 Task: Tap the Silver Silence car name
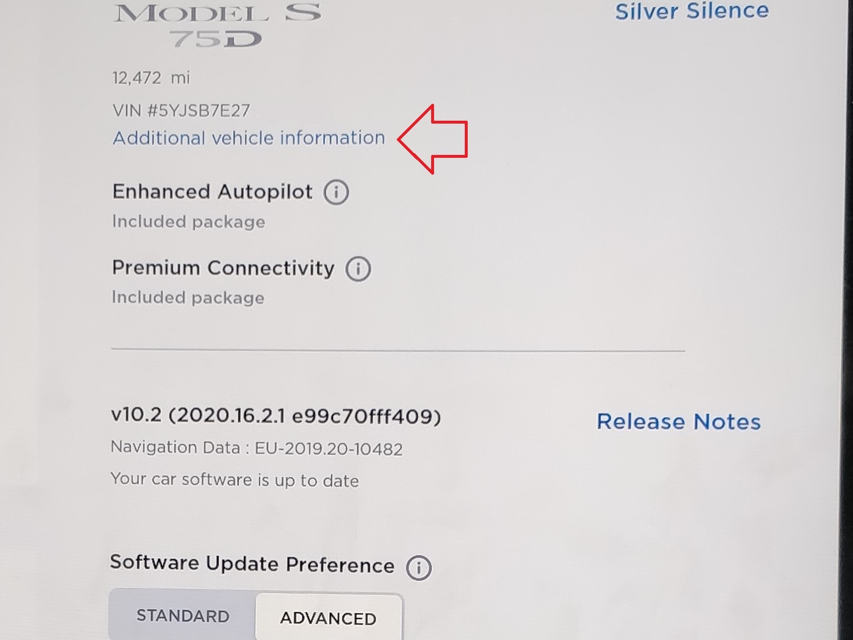point(692,11)
